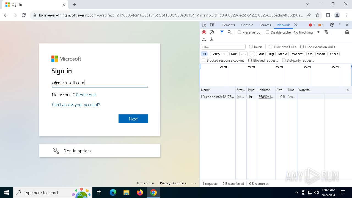Toggle the device toolbar icon

tap(212, 25)
